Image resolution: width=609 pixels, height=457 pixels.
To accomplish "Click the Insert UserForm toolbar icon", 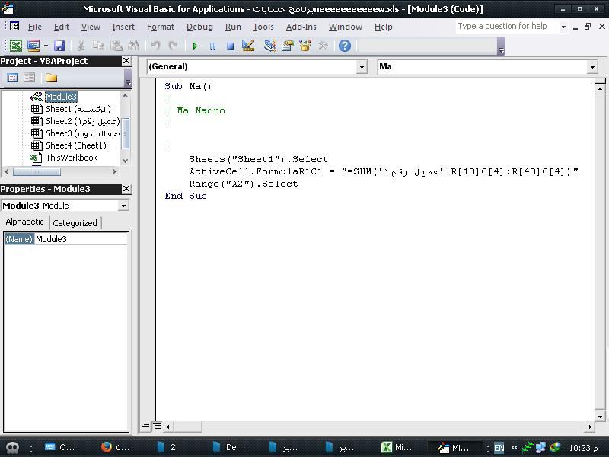I will click(x=33, y=46).
